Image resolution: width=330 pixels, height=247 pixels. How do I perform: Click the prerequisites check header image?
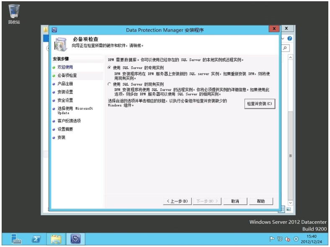click(x=61, y=44)
